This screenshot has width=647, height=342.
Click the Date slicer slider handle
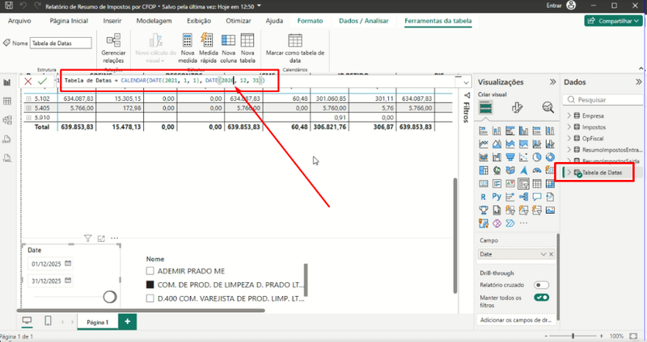[x=110, y=297]
